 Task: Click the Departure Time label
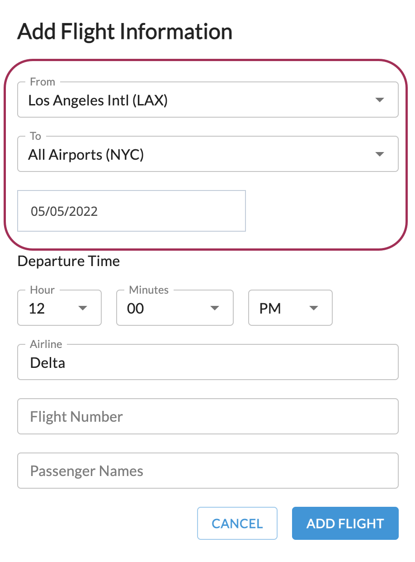[x=69, y=261]
